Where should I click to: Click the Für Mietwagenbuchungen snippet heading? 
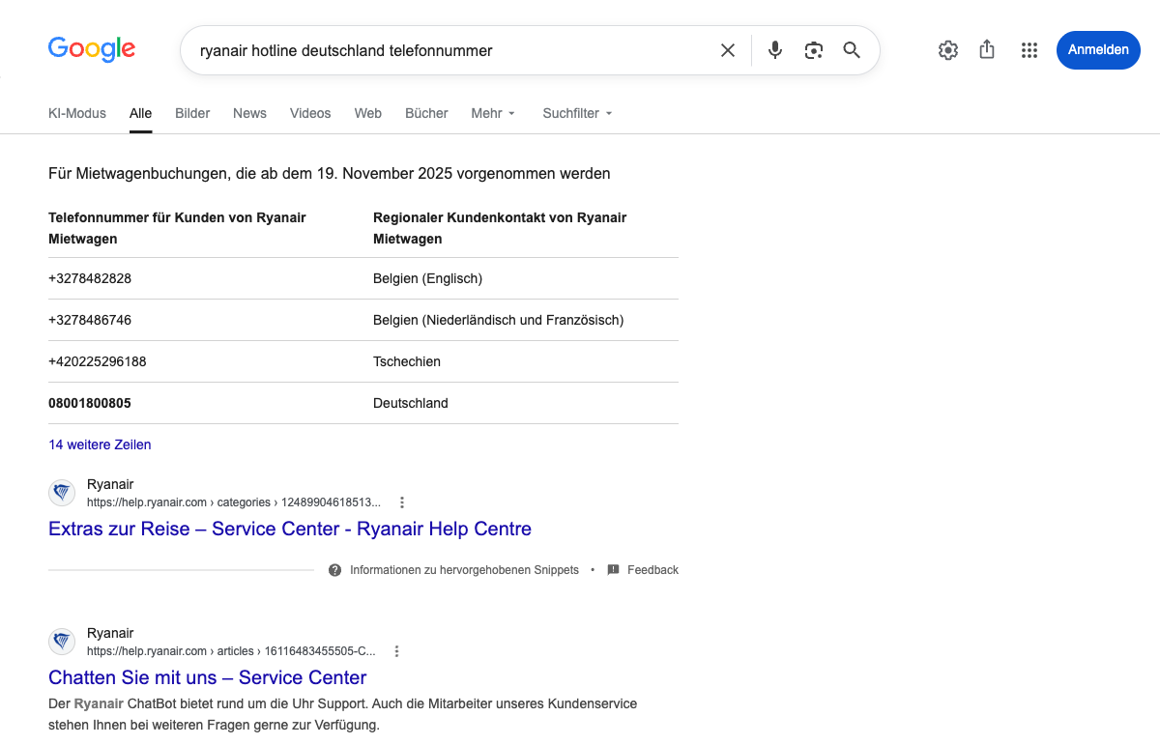click(330, 174)
